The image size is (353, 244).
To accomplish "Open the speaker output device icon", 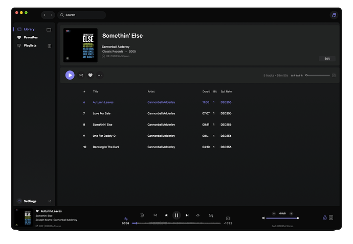I will click(x=331, y=217).
